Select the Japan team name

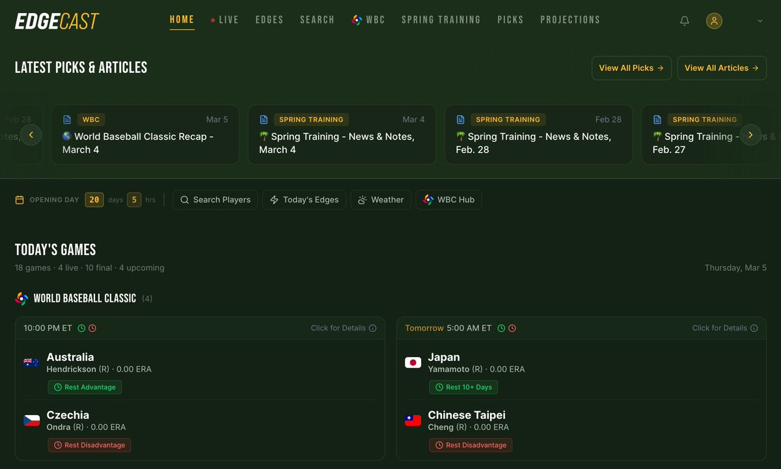[x=444, y=357]
